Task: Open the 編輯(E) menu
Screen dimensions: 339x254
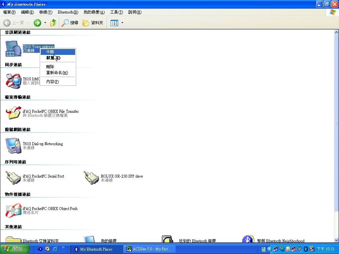Action: pyautogui.click(x=27, y=12)
